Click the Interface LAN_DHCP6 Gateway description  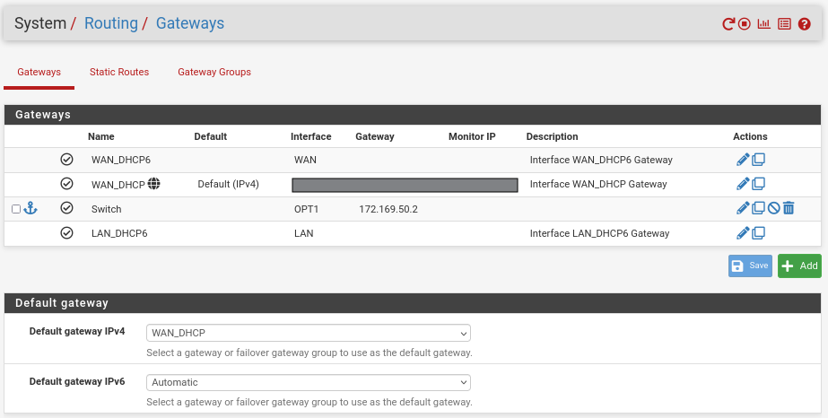point(599,233)
